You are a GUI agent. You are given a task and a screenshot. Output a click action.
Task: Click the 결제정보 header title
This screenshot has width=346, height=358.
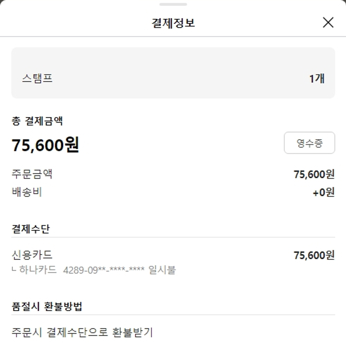click(173, 23)
